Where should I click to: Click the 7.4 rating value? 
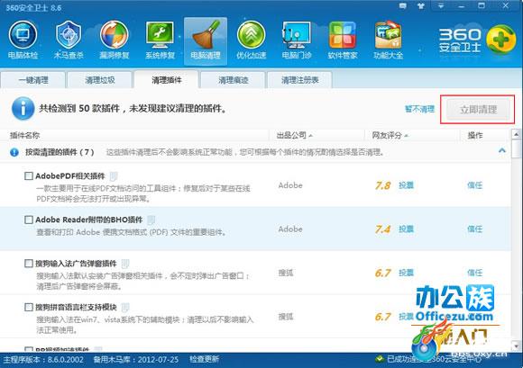pyautogui.click(x=383, y=229)
